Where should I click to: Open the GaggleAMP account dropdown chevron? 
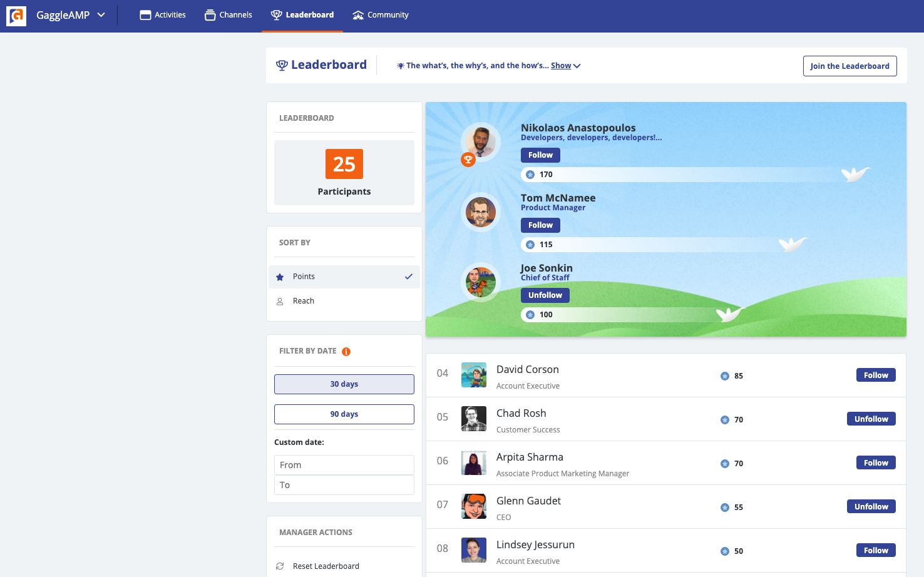[101, 15]
